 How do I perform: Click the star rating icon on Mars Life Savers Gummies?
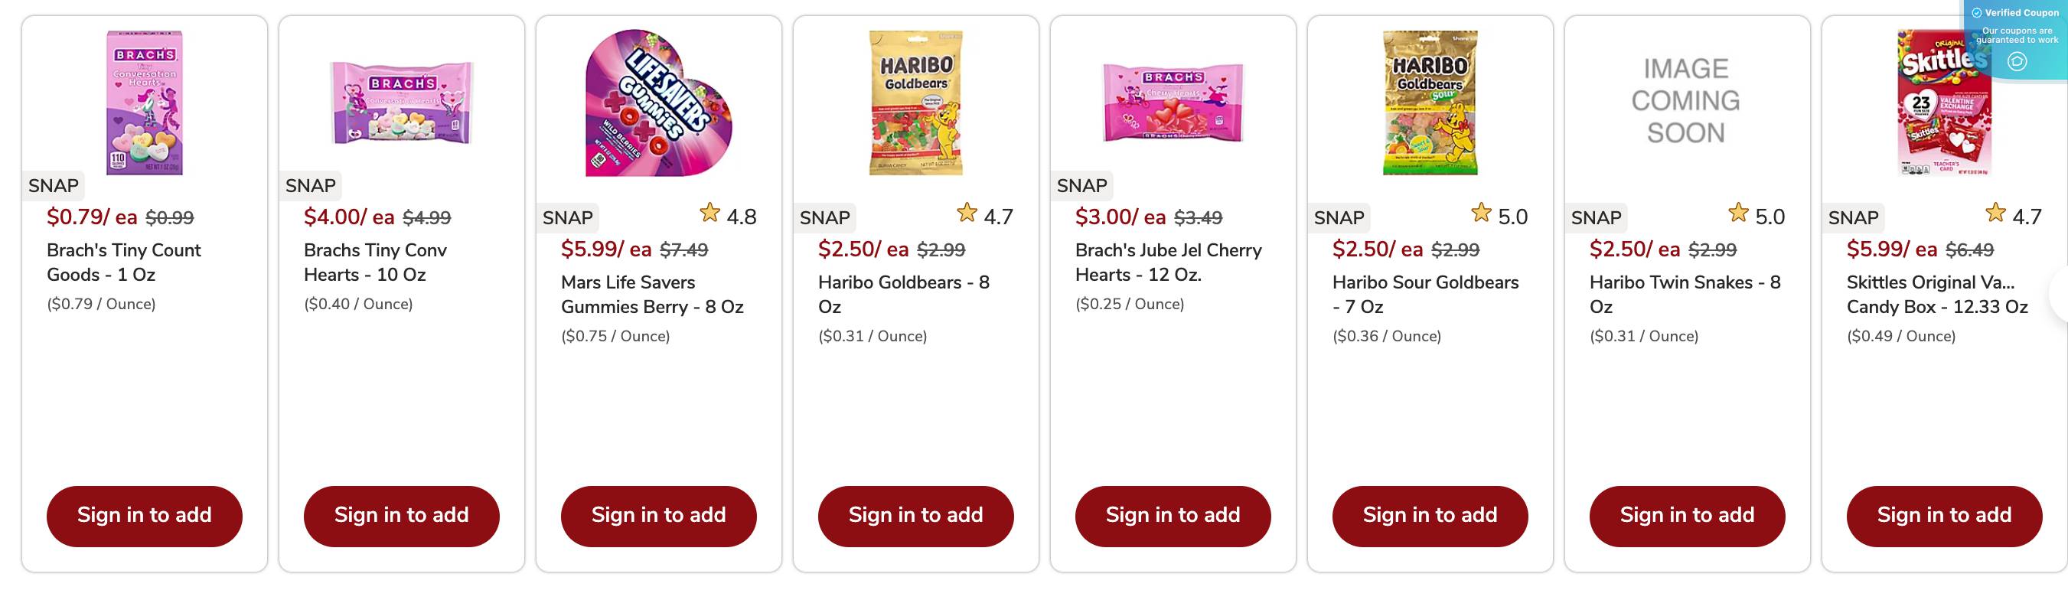pos(711,215)
